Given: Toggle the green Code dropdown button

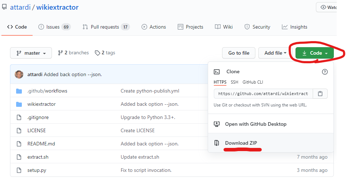Looking at the screenshot, I should tap(314, 53).
